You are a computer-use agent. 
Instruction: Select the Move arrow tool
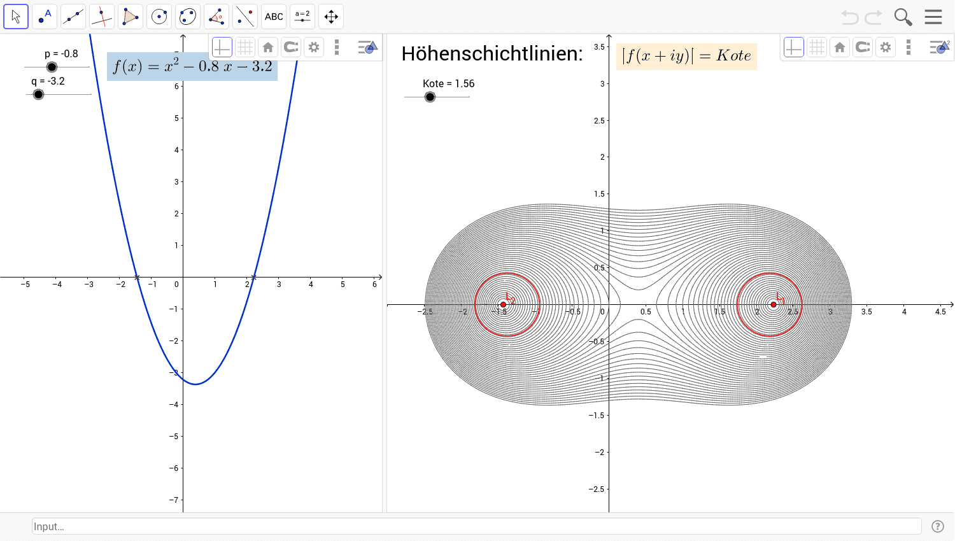pos(16,17)
